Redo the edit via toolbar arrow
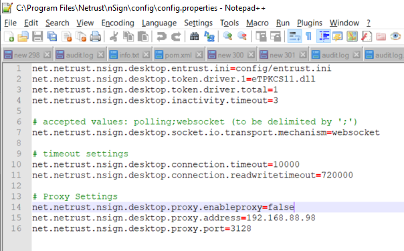 176,36
